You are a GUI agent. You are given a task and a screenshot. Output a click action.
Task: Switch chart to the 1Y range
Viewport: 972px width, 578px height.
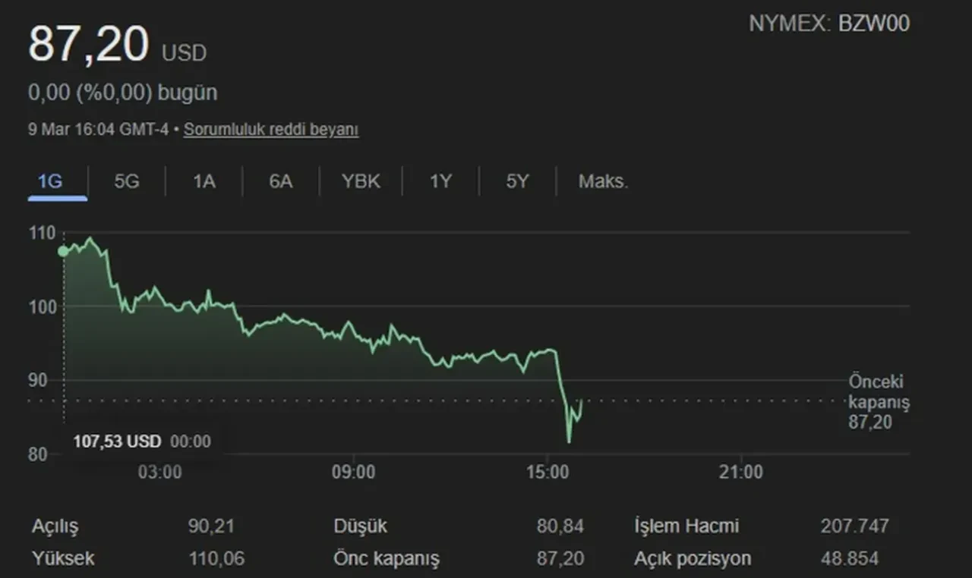tap(440, 182)
